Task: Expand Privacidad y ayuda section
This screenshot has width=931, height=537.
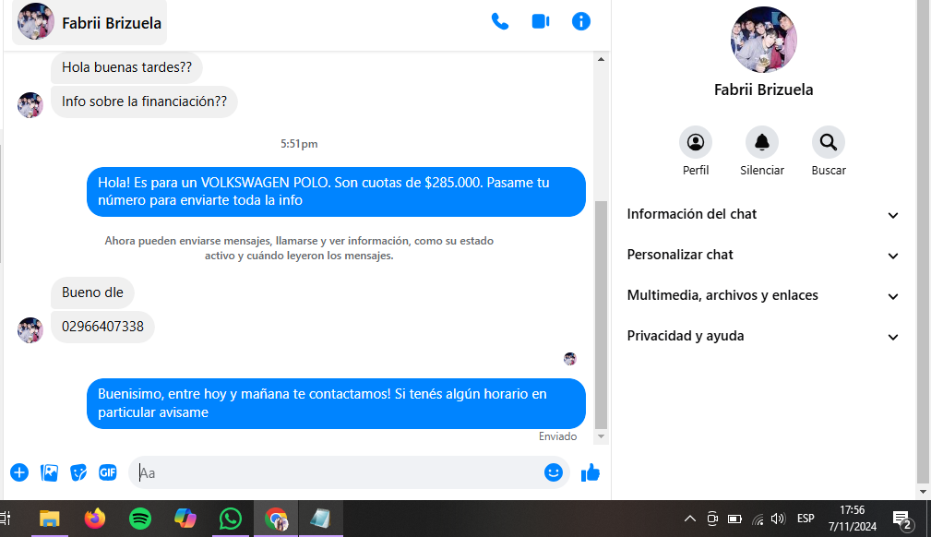Action: click(x=762, y=336)
